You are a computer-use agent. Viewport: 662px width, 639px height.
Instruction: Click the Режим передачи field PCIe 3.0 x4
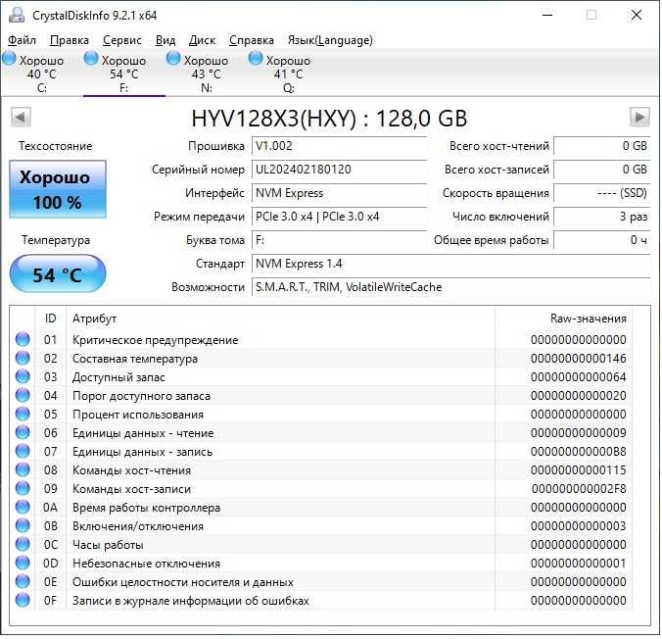pos(340,217)
